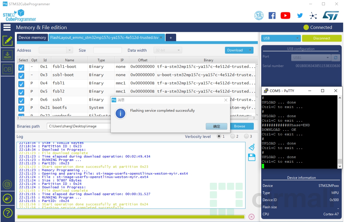The image size is (344, 222).
Task: Cancel operation icon beside progress bar
Action: pyautogui.click(x=251, y=217)
